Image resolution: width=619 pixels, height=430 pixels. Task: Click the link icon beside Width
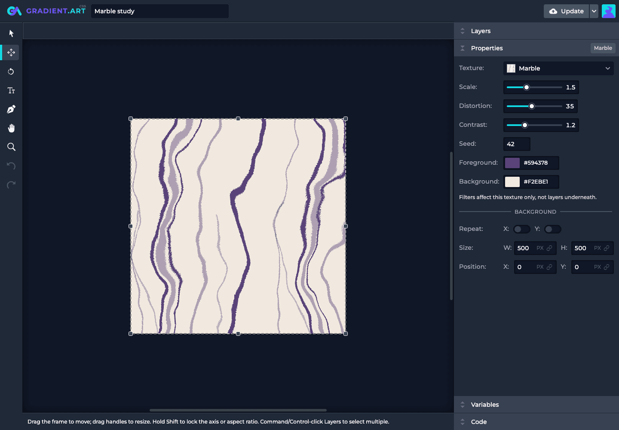click(x=549, y=248)
